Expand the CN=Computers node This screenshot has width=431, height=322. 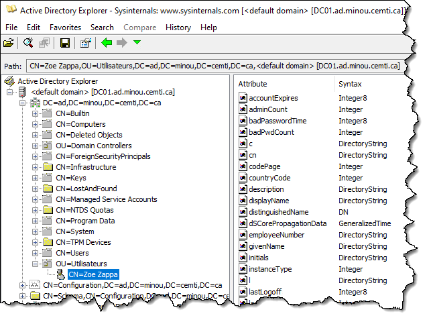pyautogui.click(x=35, y=124)
